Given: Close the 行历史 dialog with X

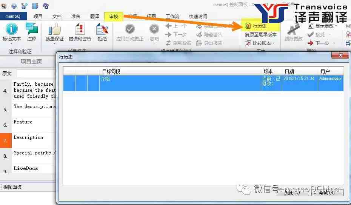Looking at the screenshot, I should click(340, 55).
